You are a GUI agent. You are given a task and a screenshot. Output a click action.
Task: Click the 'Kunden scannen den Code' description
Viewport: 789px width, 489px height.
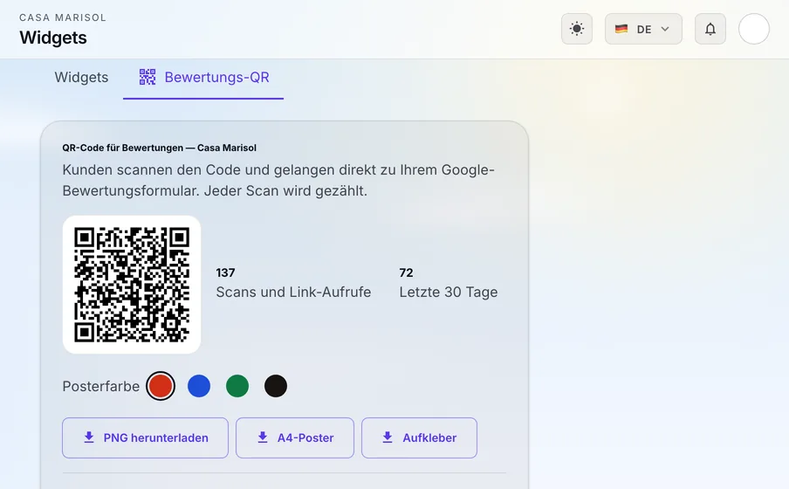278,180
